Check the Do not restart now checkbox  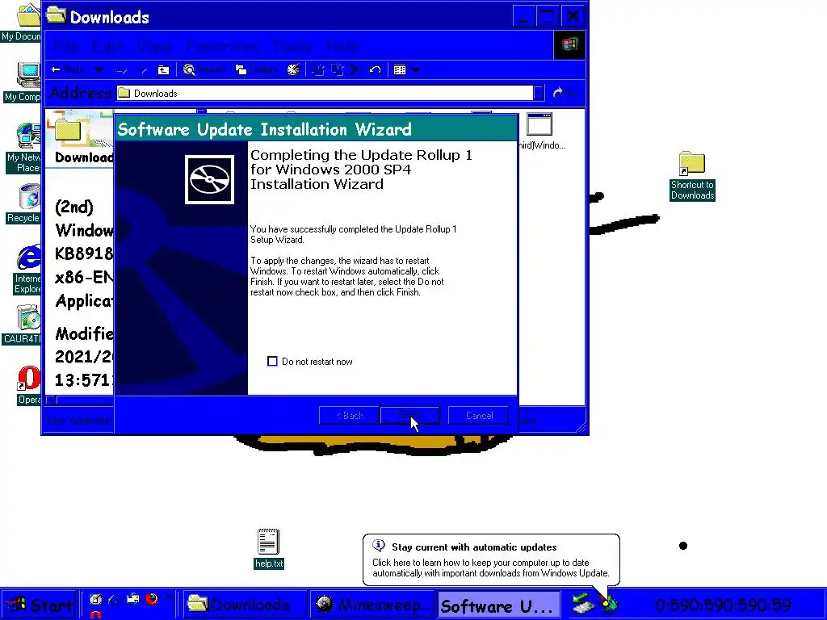(273, 361)
